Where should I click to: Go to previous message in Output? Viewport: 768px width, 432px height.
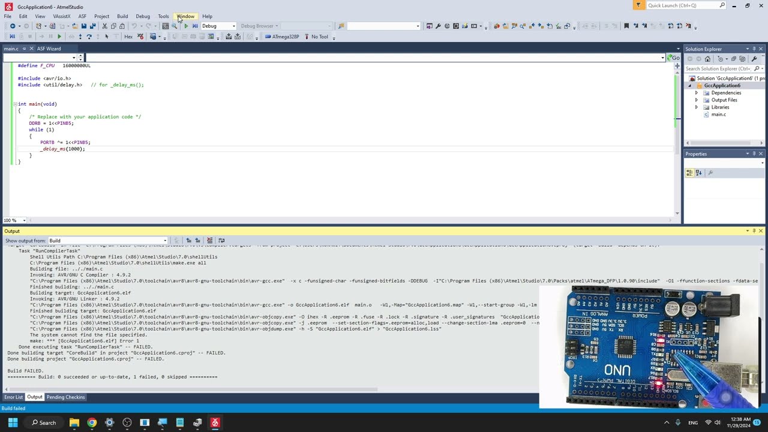(x=189, y=241)
